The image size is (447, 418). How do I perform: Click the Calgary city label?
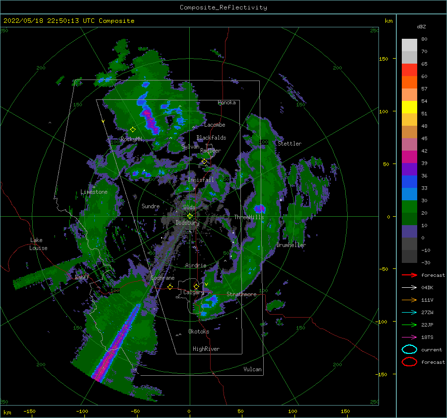pyautogui.click(x=194, y=292)
